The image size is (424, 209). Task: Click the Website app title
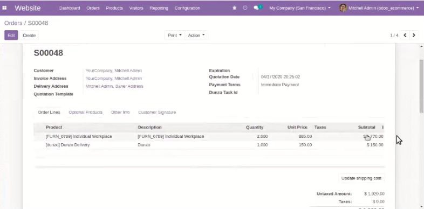(28, 8)
